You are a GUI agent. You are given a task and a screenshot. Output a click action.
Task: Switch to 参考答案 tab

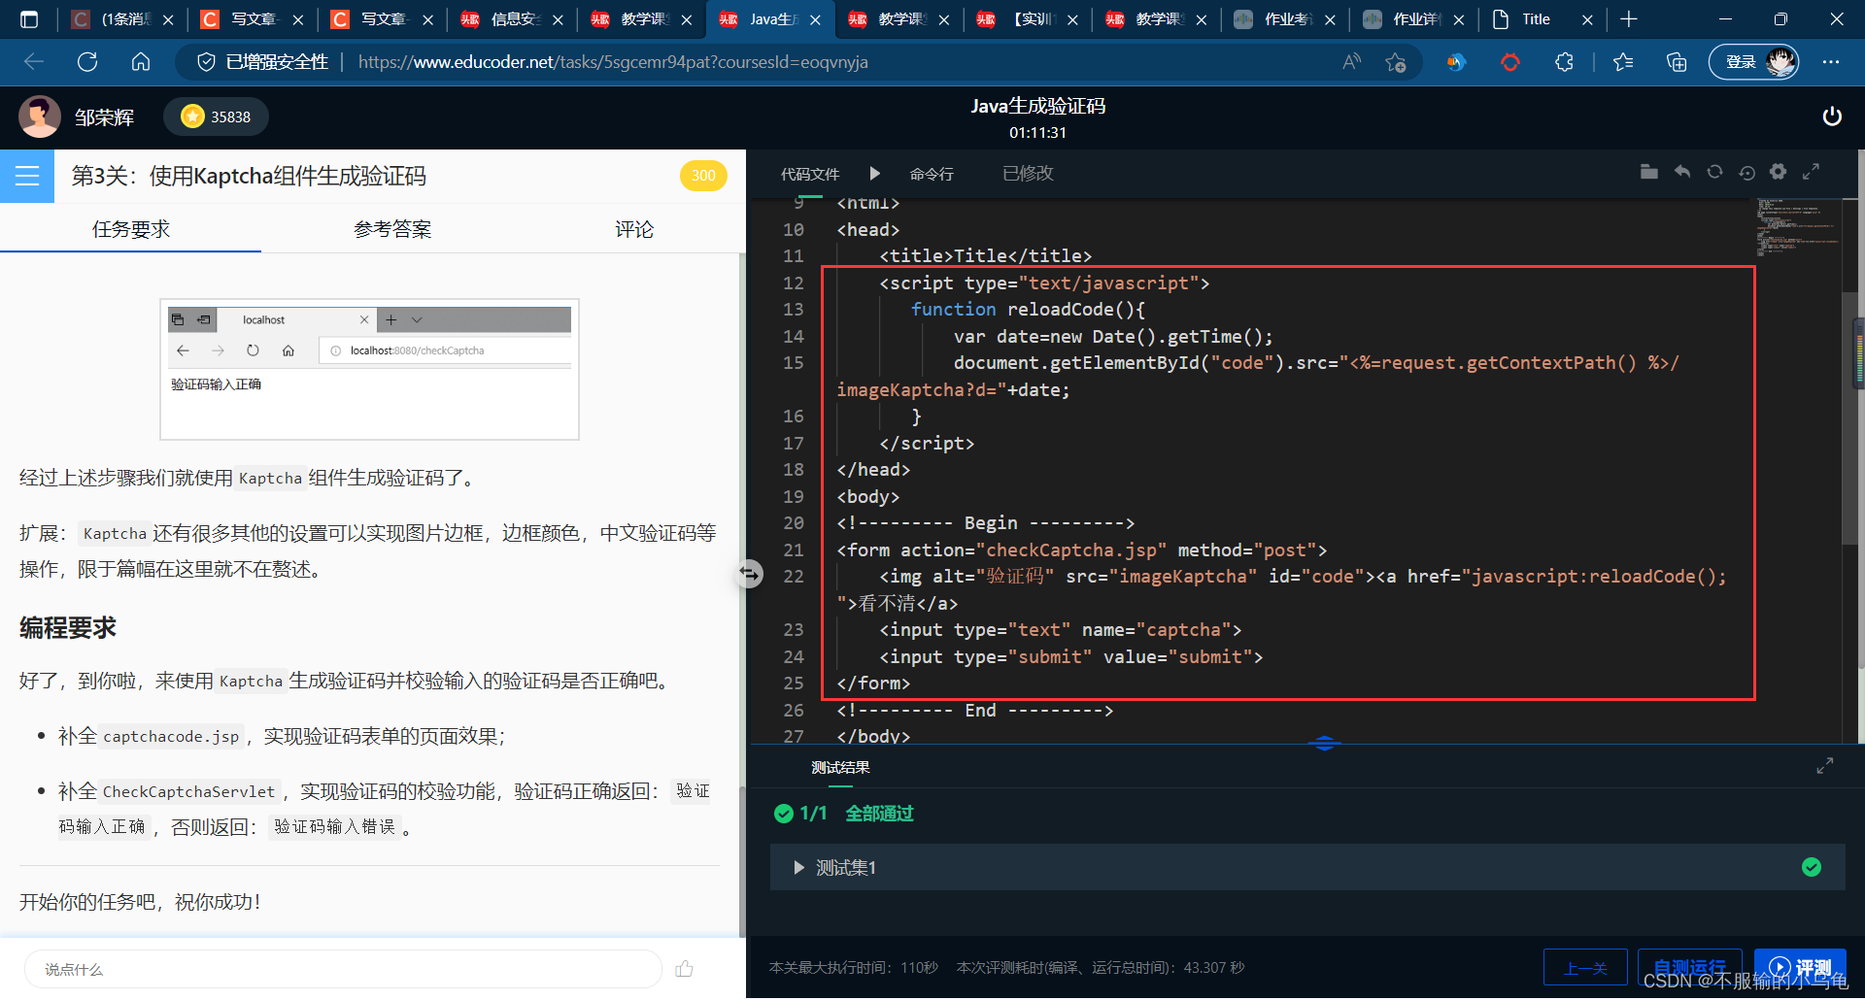coord(392,229)
